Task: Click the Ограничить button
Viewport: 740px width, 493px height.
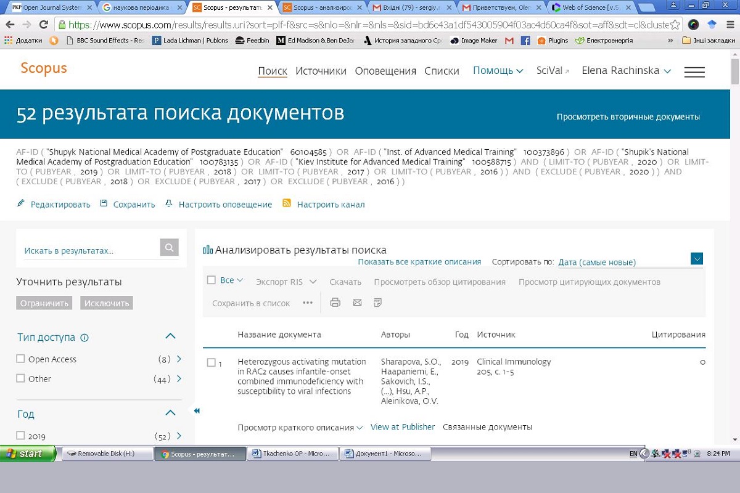Action: click(x=44, y=303)
